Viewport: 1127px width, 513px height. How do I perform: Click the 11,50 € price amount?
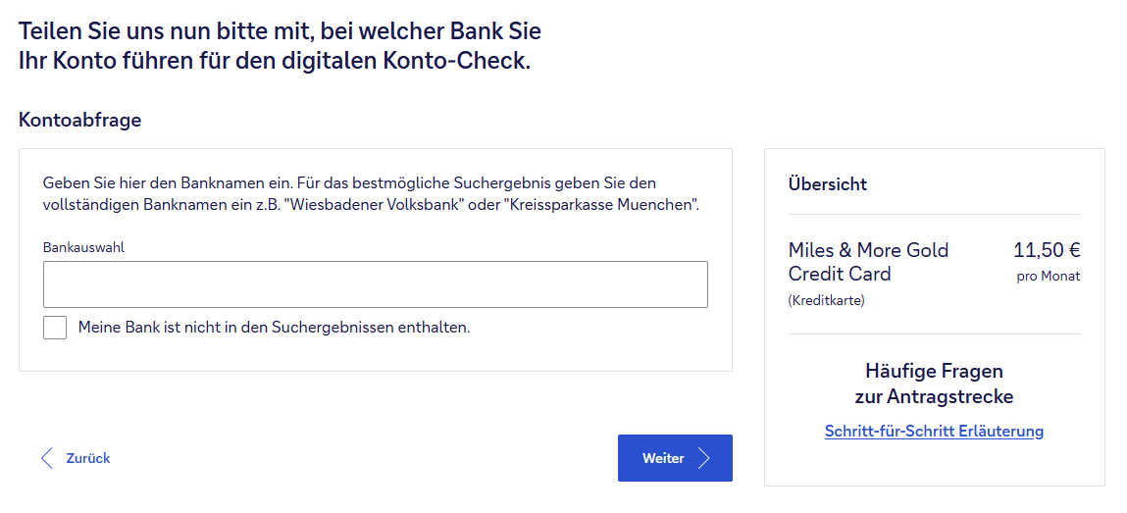1047,250
